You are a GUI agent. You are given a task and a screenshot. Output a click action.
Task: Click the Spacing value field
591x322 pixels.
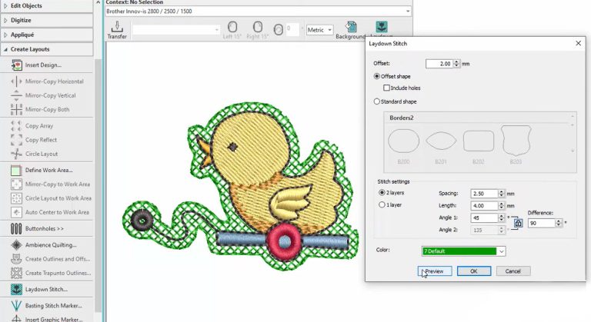tap(484, 194)
